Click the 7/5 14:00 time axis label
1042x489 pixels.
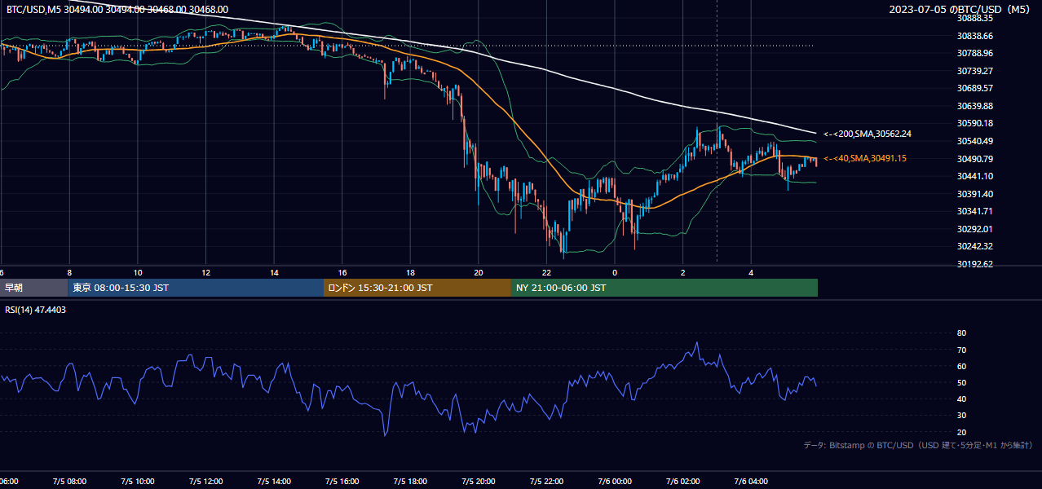[274, 482]
